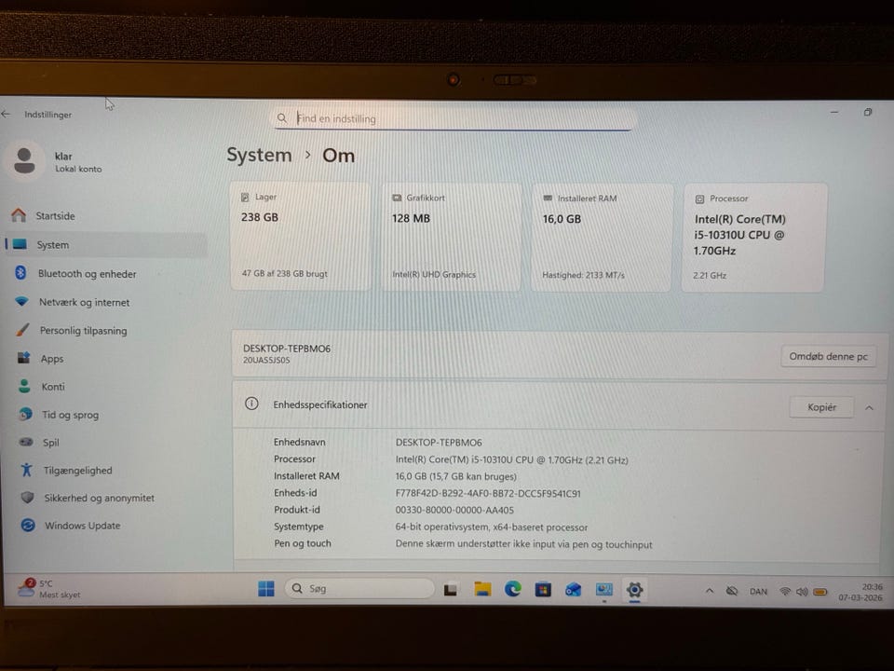The height and width of the screenshot is (671, 894).
Task: Click the info icon beside Enhedsspecifikationer
Action: click(251, 404)
